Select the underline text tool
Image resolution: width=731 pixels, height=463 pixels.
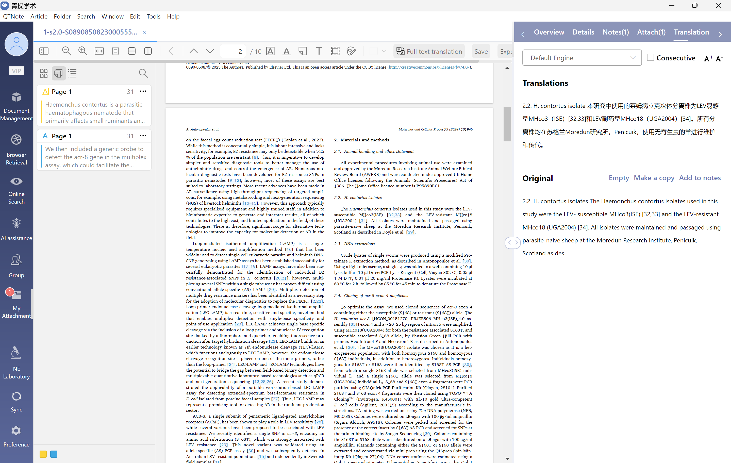pyautogui.click(x=286, y=51)
